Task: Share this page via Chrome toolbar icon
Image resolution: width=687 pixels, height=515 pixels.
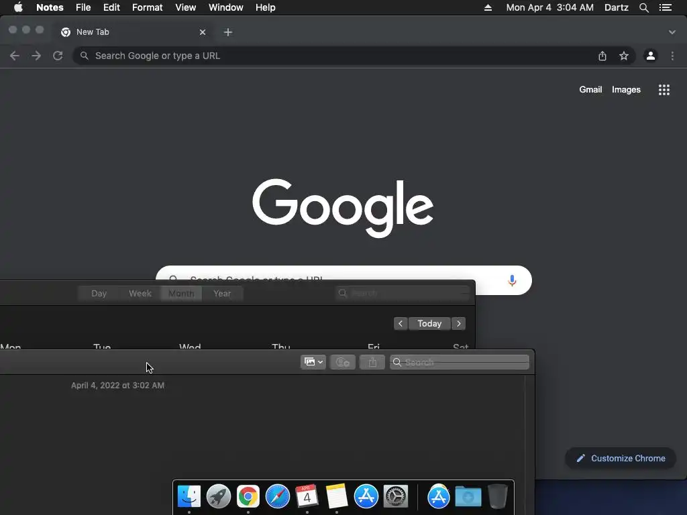Action: [602, 56]
